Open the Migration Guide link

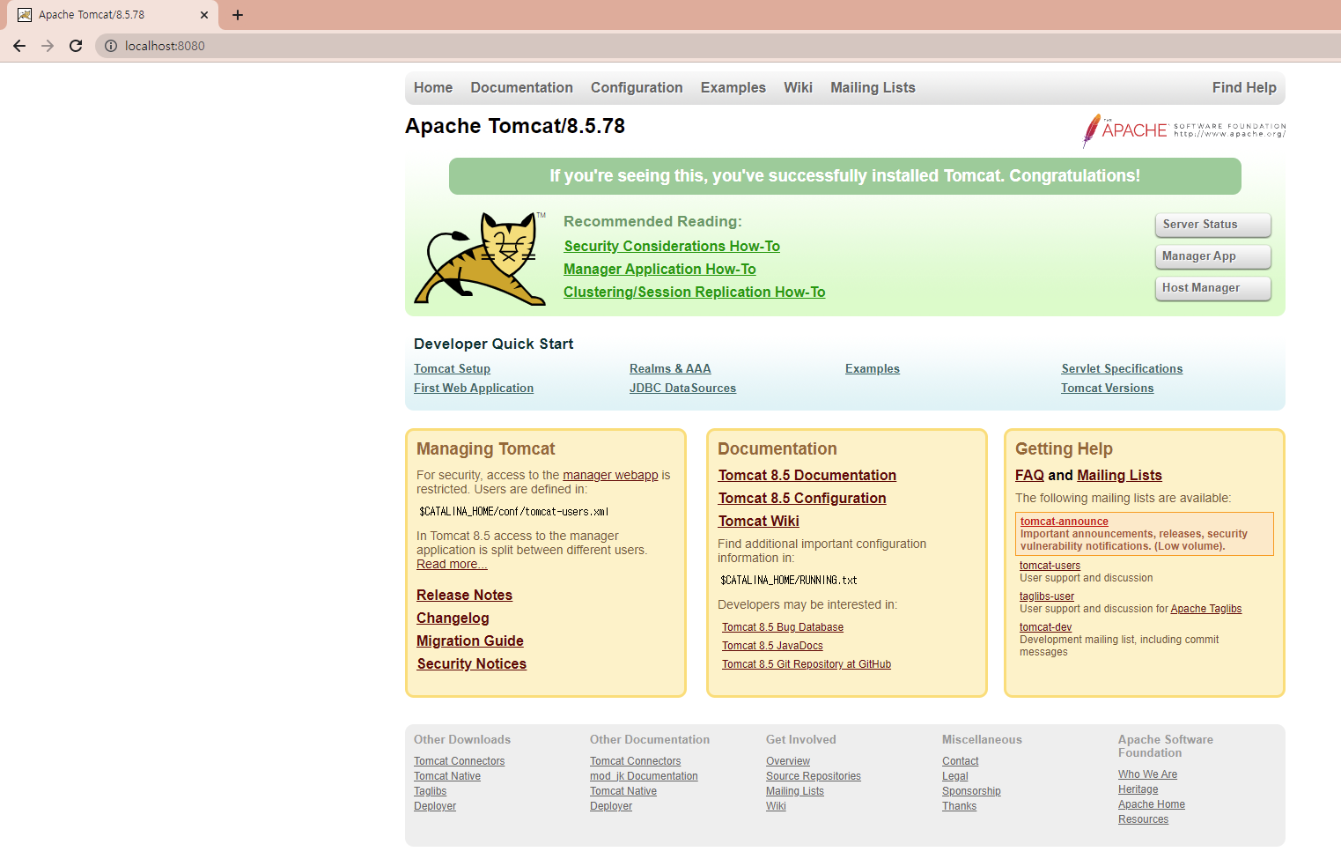(x=470, y=641)
